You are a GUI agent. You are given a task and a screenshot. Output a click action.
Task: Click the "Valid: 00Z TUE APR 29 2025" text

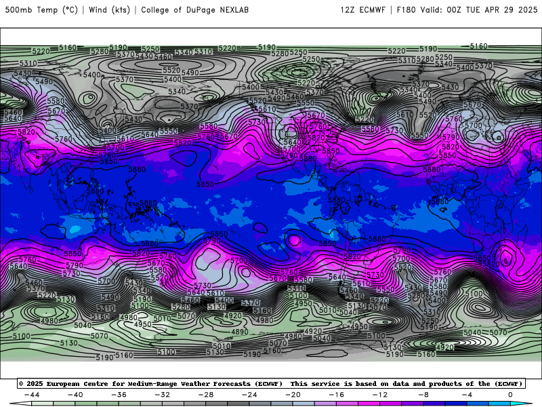click(x=479, y=9)
